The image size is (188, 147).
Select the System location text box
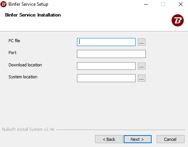(x=106, y=78)
